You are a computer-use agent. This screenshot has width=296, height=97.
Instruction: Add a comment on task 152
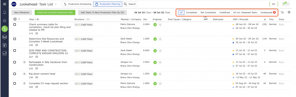click(37, 68)
